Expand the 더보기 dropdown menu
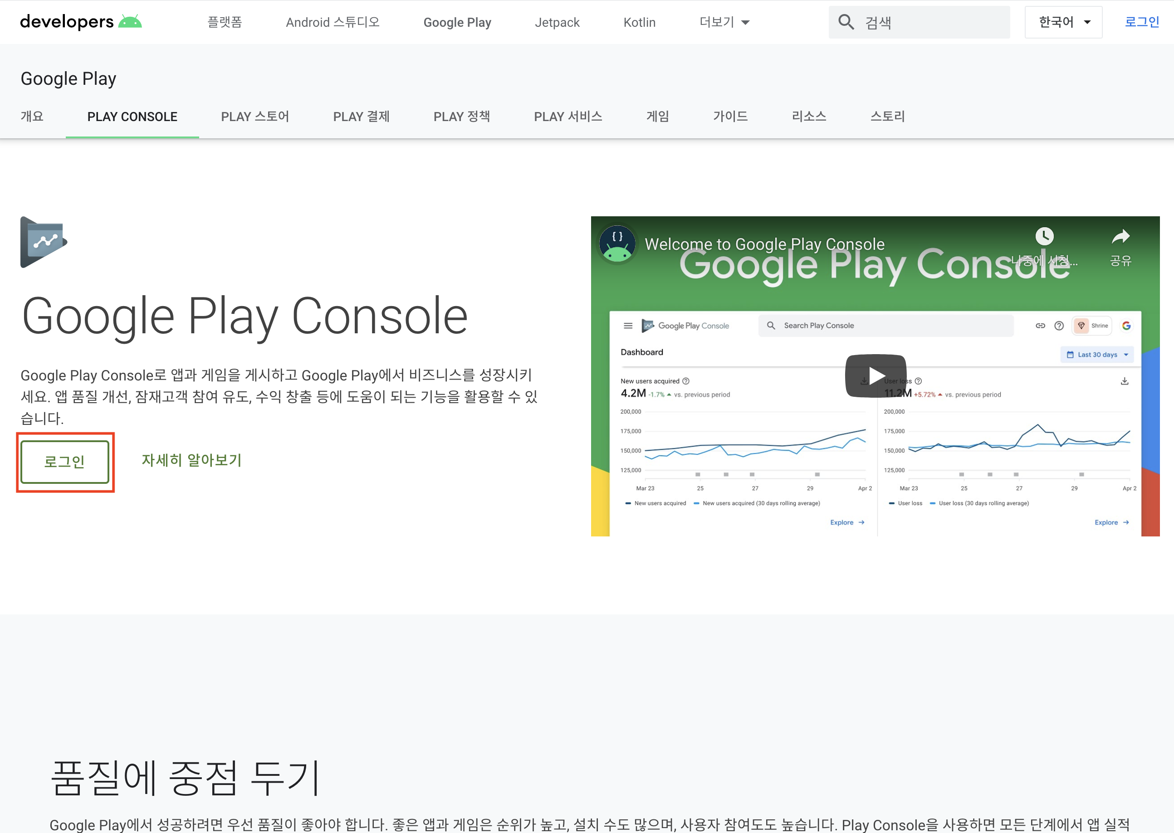Screen dimensions: 1174x833 (x=724, y=22)
